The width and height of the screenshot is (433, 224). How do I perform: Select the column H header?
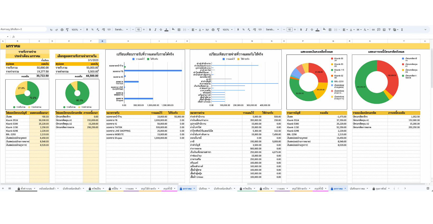pos(128,41)
